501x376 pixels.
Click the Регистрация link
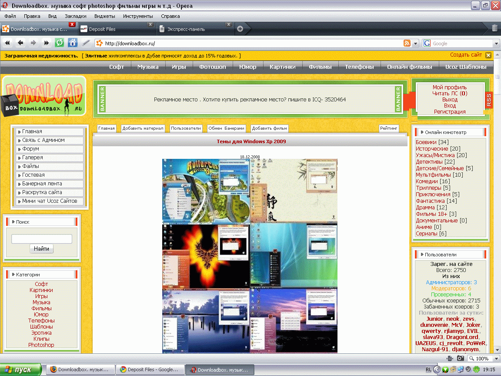tap(450, 111)
